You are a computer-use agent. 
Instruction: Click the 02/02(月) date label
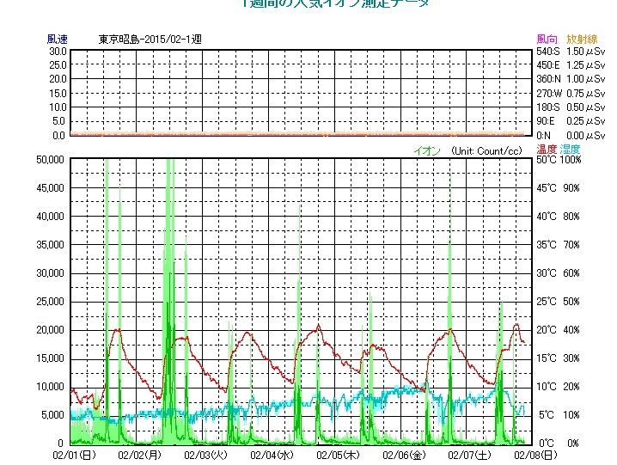coord(140,455)
